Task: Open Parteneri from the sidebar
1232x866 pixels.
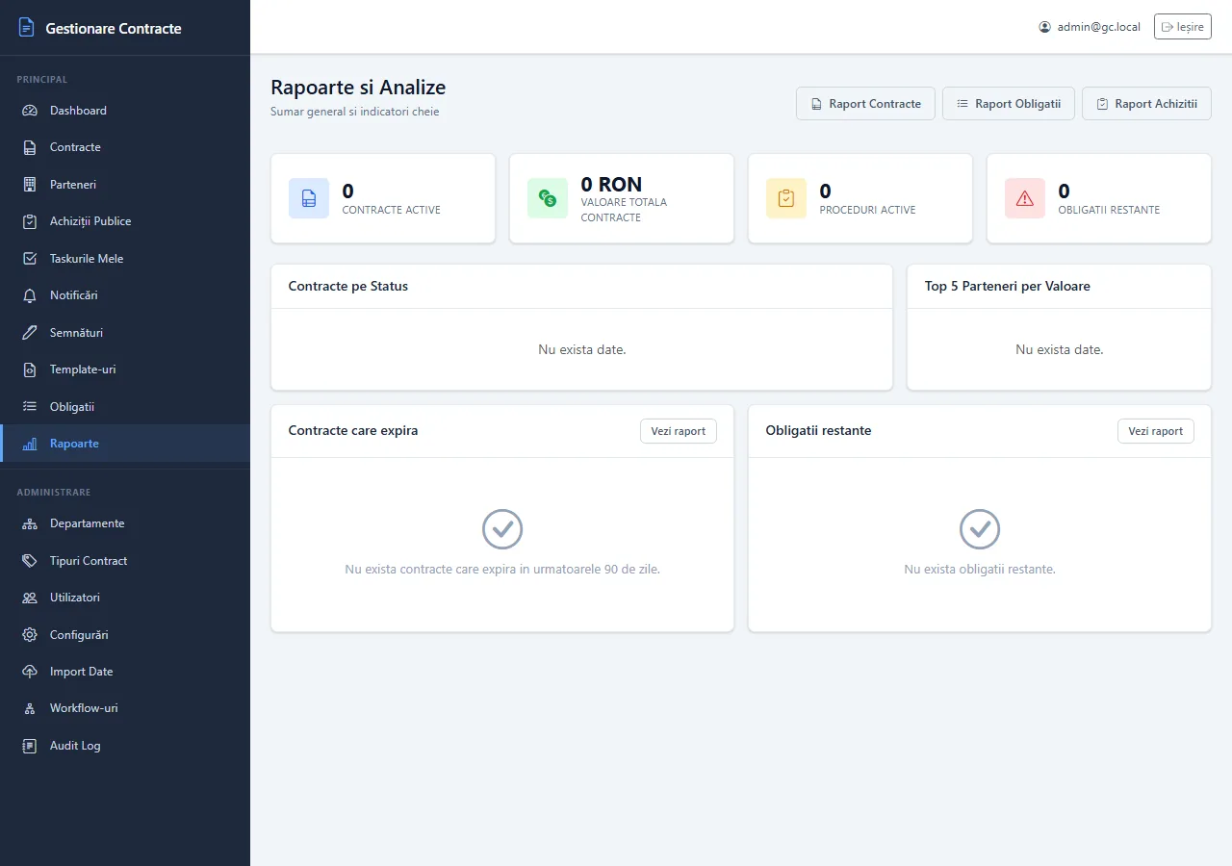Action: [x=125, y=185]
